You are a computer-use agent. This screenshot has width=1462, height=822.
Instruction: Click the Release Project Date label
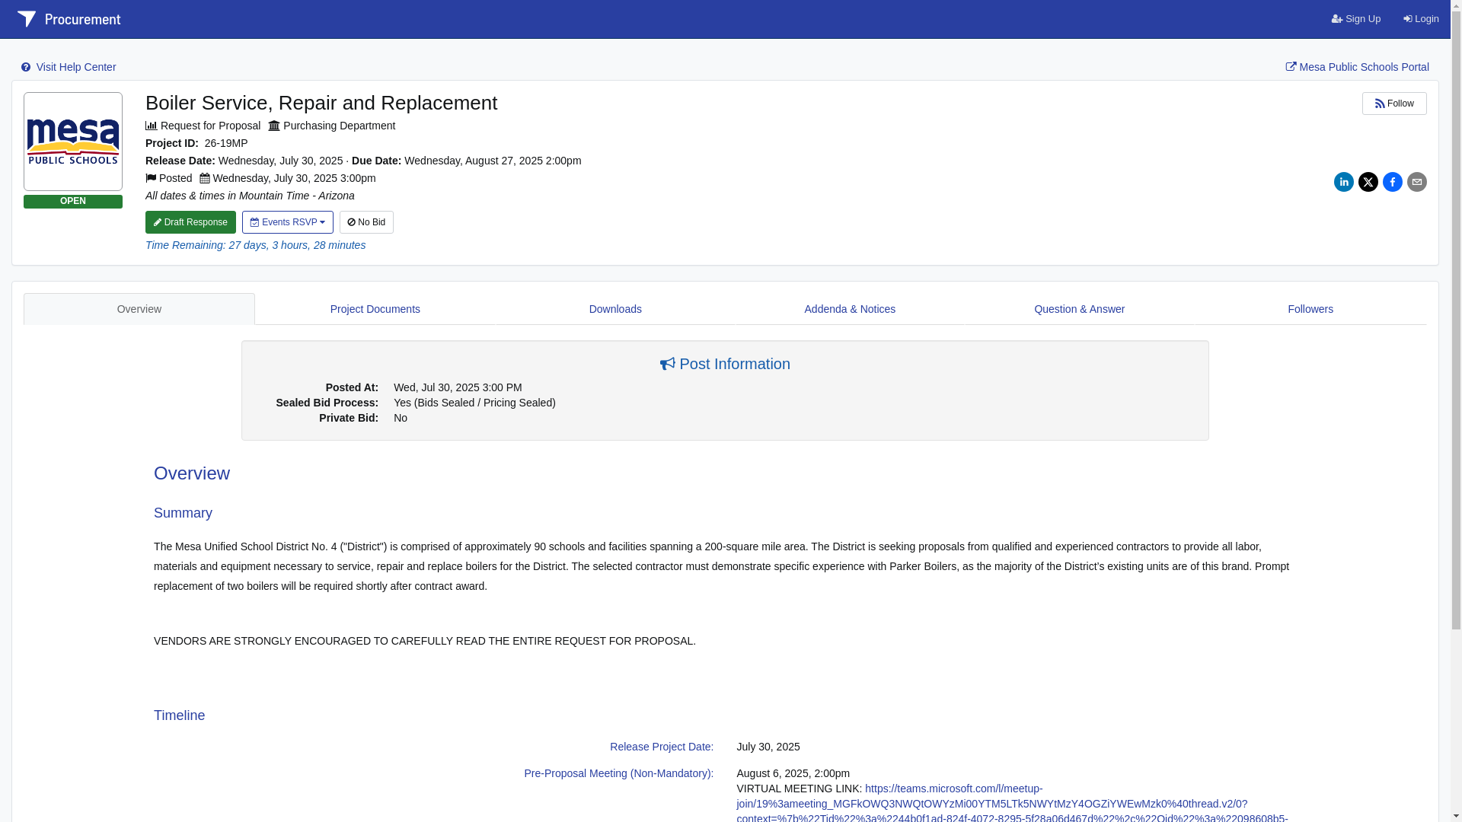point(662,747)
